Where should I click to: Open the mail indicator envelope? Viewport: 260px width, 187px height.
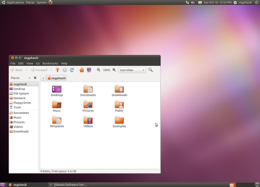pyautogui.click(x=200, y=2)
